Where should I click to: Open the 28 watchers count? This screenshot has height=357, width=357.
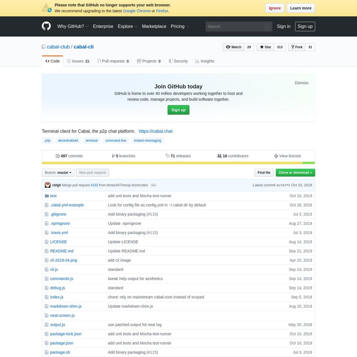pos(249,47)
